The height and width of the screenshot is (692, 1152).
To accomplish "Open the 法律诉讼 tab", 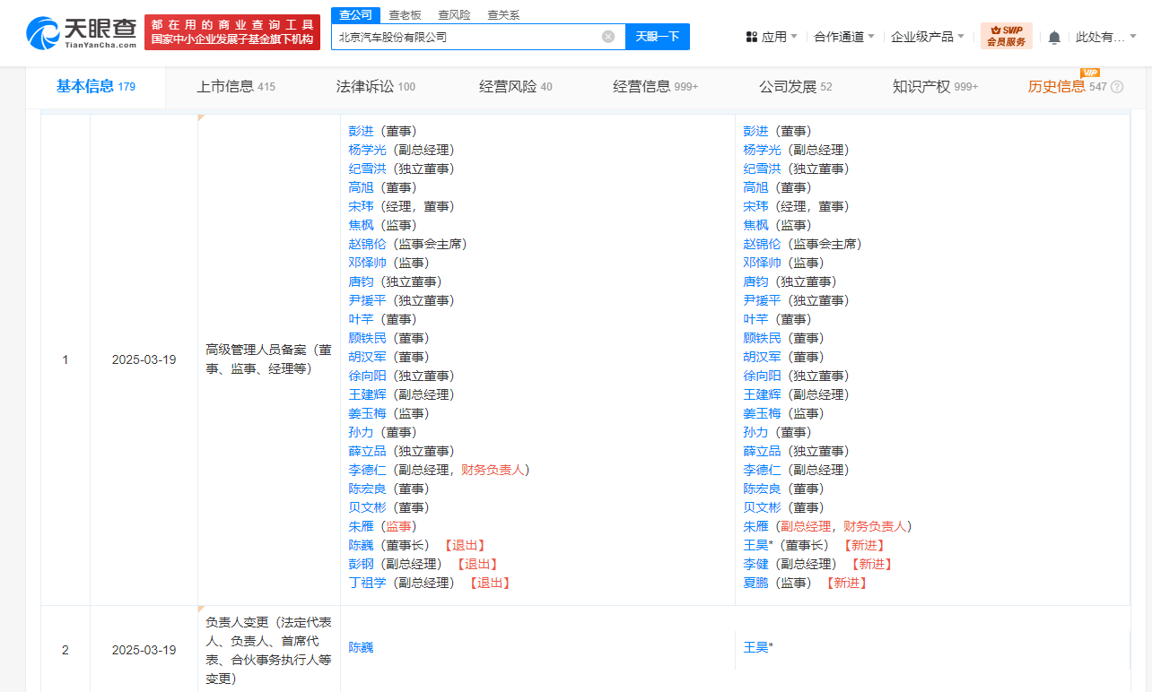I will pos(376,87).
